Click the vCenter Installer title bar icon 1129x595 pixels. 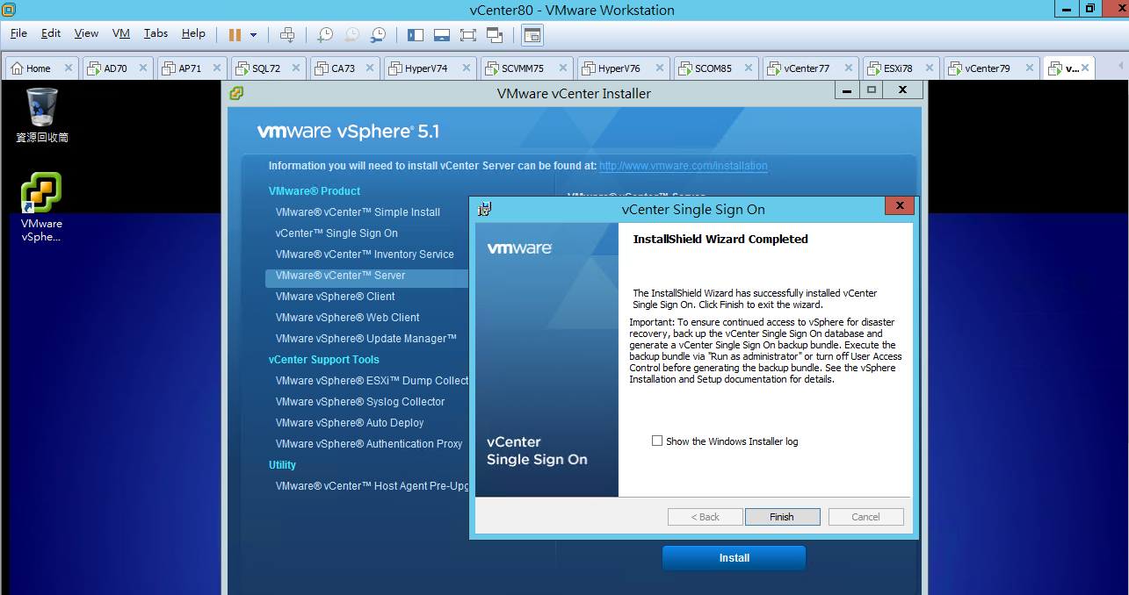tap(236, 93)
